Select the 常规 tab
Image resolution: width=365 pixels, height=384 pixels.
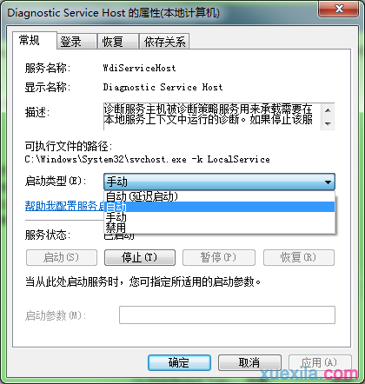pos(35,40)
